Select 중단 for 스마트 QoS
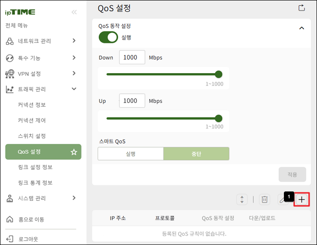317x245 pixels. (x=196, y=154)
